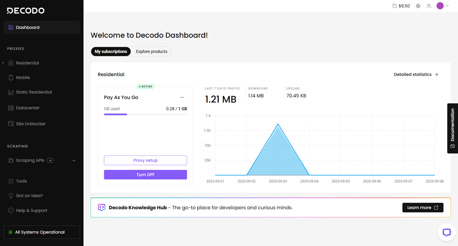Click the Residential house icon

click(x=11, y=63)
